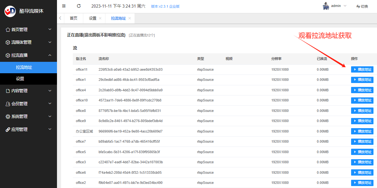Expand the 首页管理 menu
This screenshot has height=188, width=377.
[28, 29]
